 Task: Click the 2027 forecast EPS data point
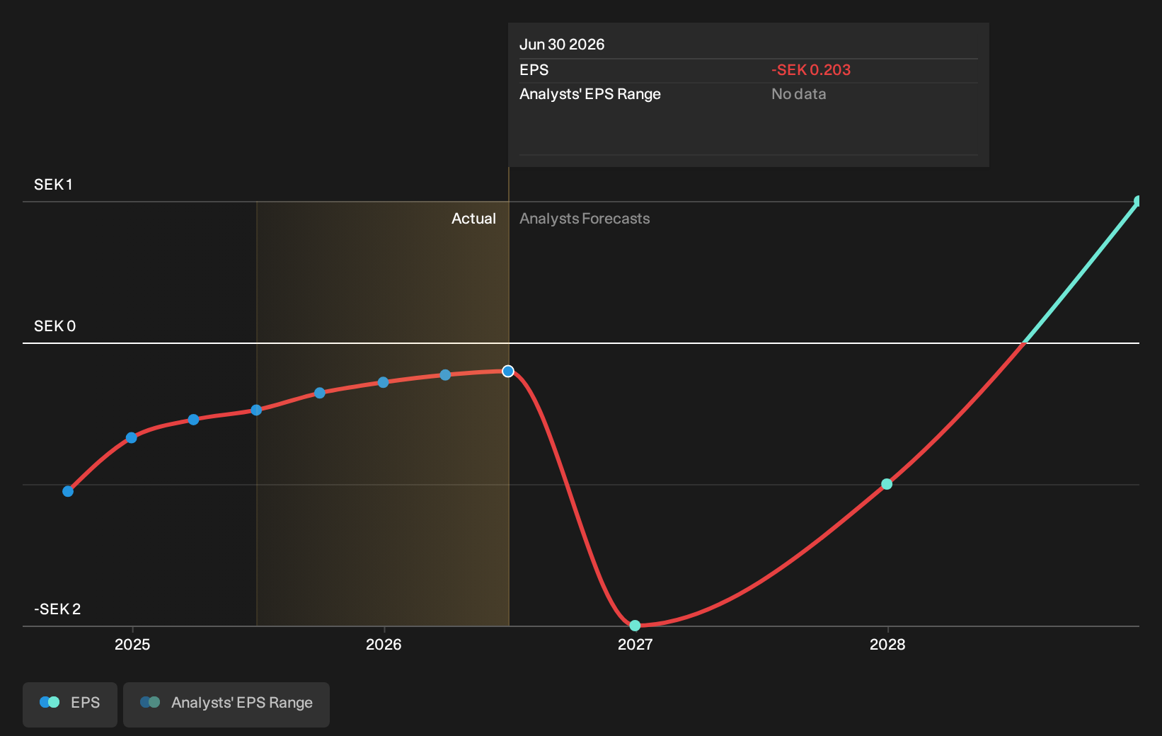635,626
